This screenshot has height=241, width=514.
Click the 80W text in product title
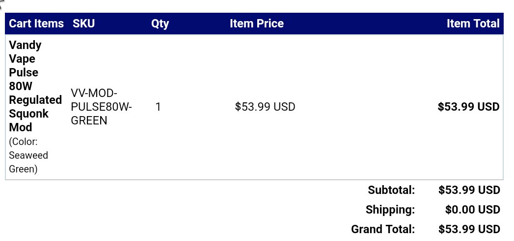click(21, 86)
